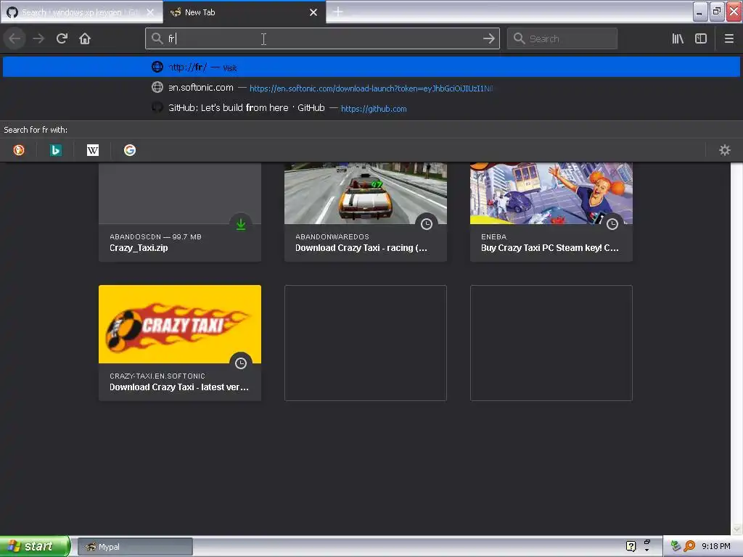
Task: Search with the Wikipedia engine icon
Action: point(93,150)
